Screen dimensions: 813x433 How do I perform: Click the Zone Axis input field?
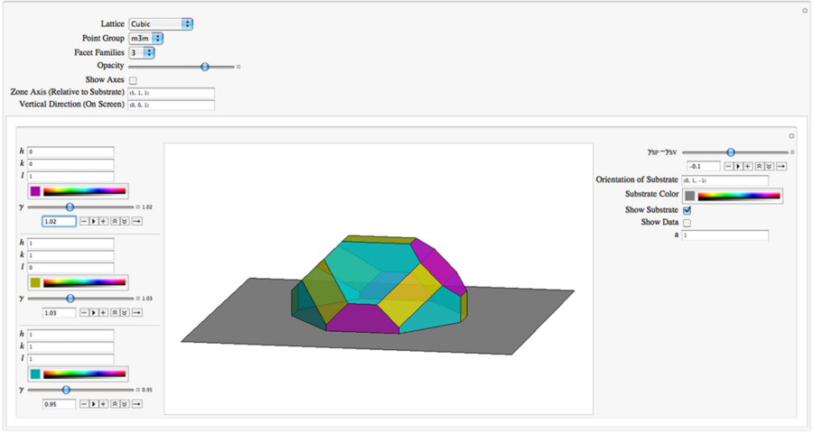pyautogui.click(x=171, y=93)
